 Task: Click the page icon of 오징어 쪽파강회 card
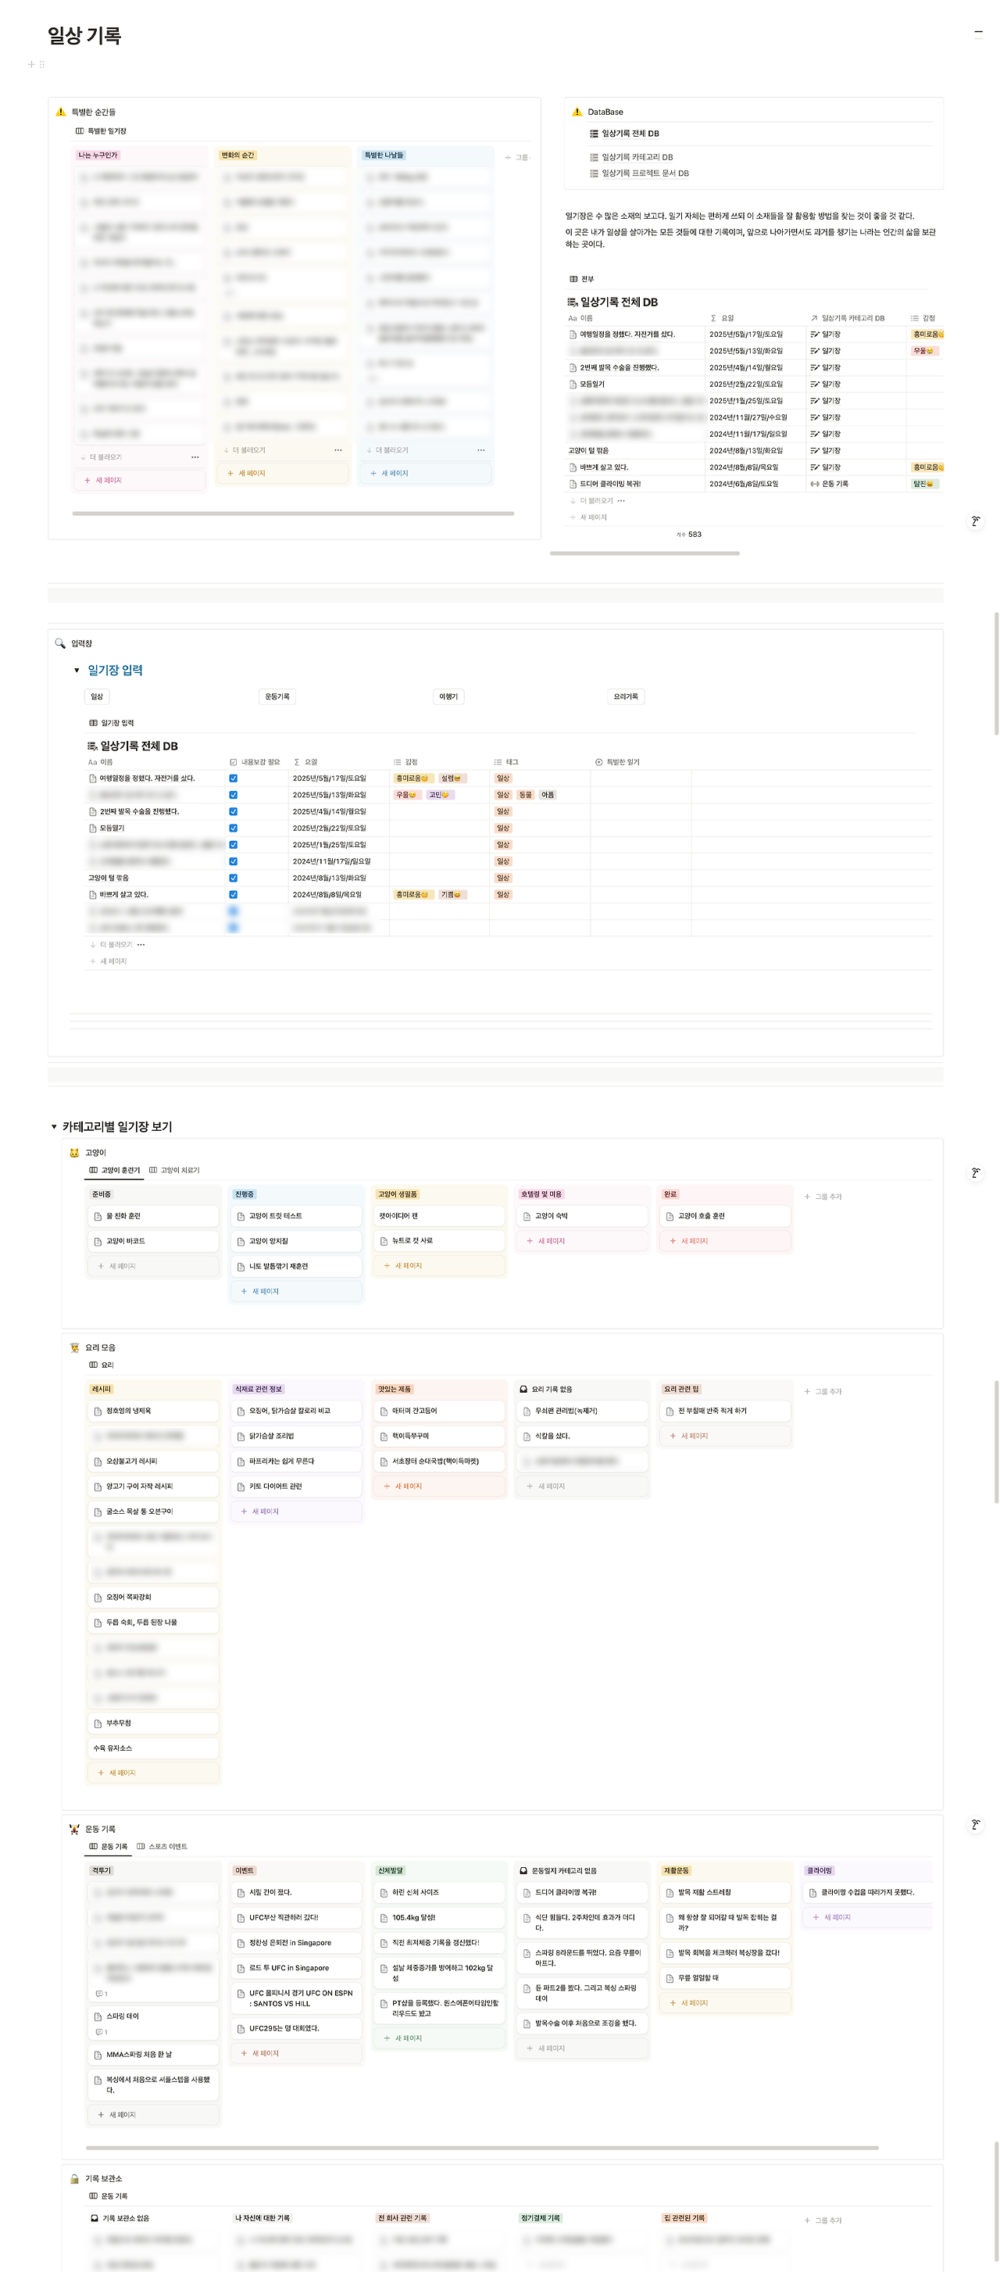coord(98,1597)
